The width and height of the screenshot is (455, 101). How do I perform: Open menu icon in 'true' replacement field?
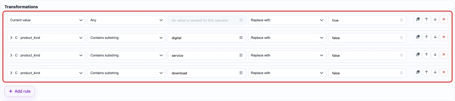(401, 20)
